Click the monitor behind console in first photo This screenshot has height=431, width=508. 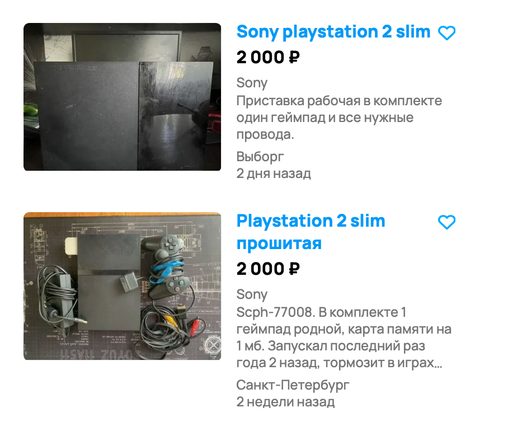tap(126, 46)
